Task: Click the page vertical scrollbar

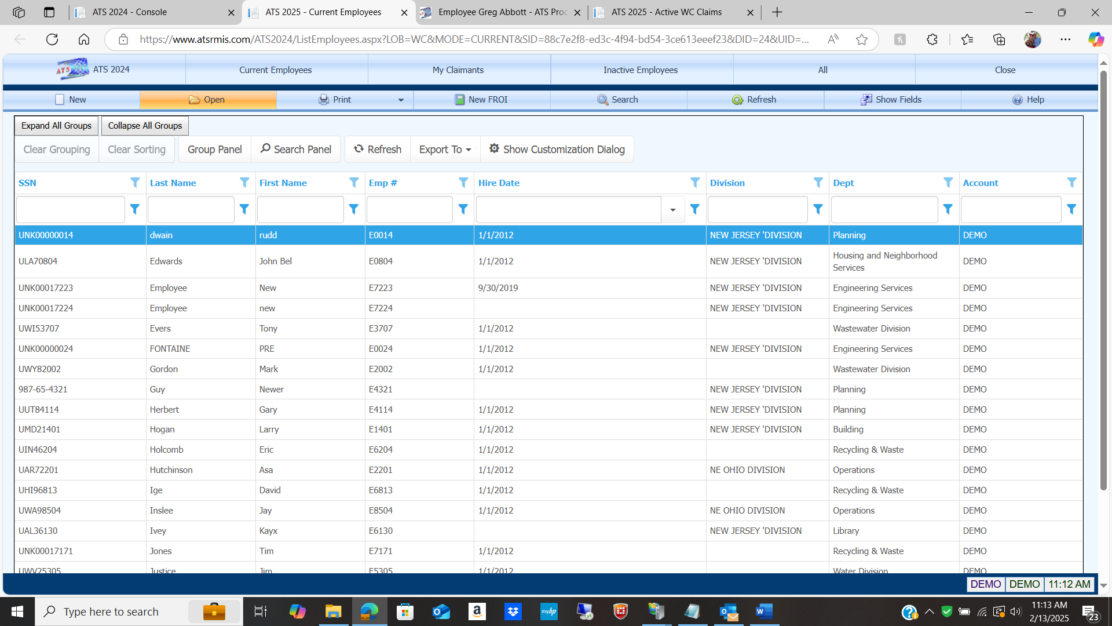Action: tap(1103, 278)
